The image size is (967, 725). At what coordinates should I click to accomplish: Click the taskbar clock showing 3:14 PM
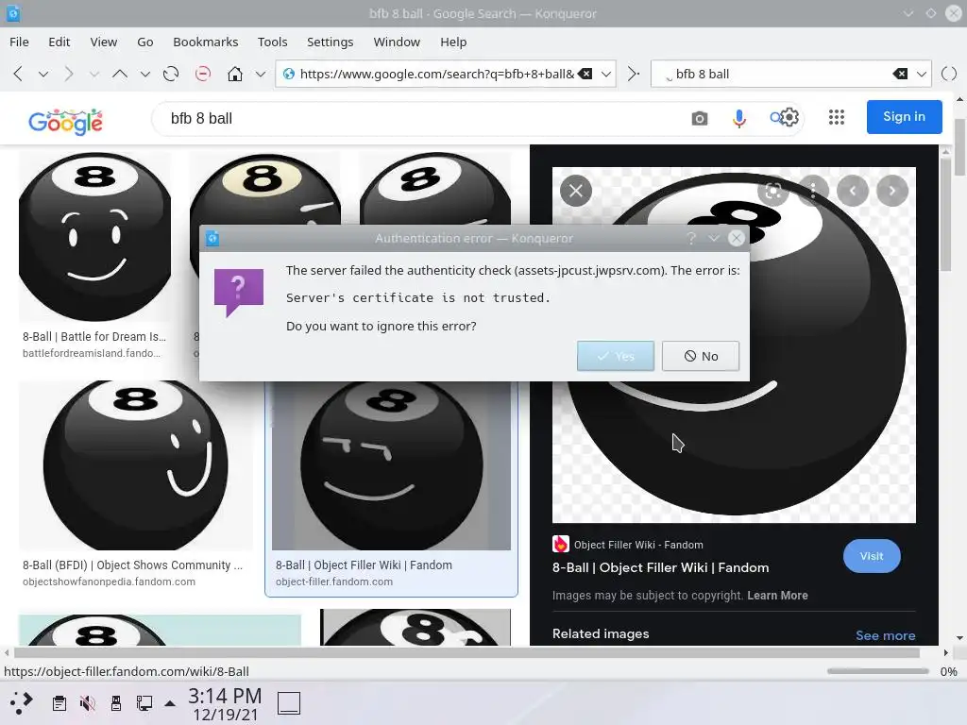pyautogui.click(x=225, y=704)
